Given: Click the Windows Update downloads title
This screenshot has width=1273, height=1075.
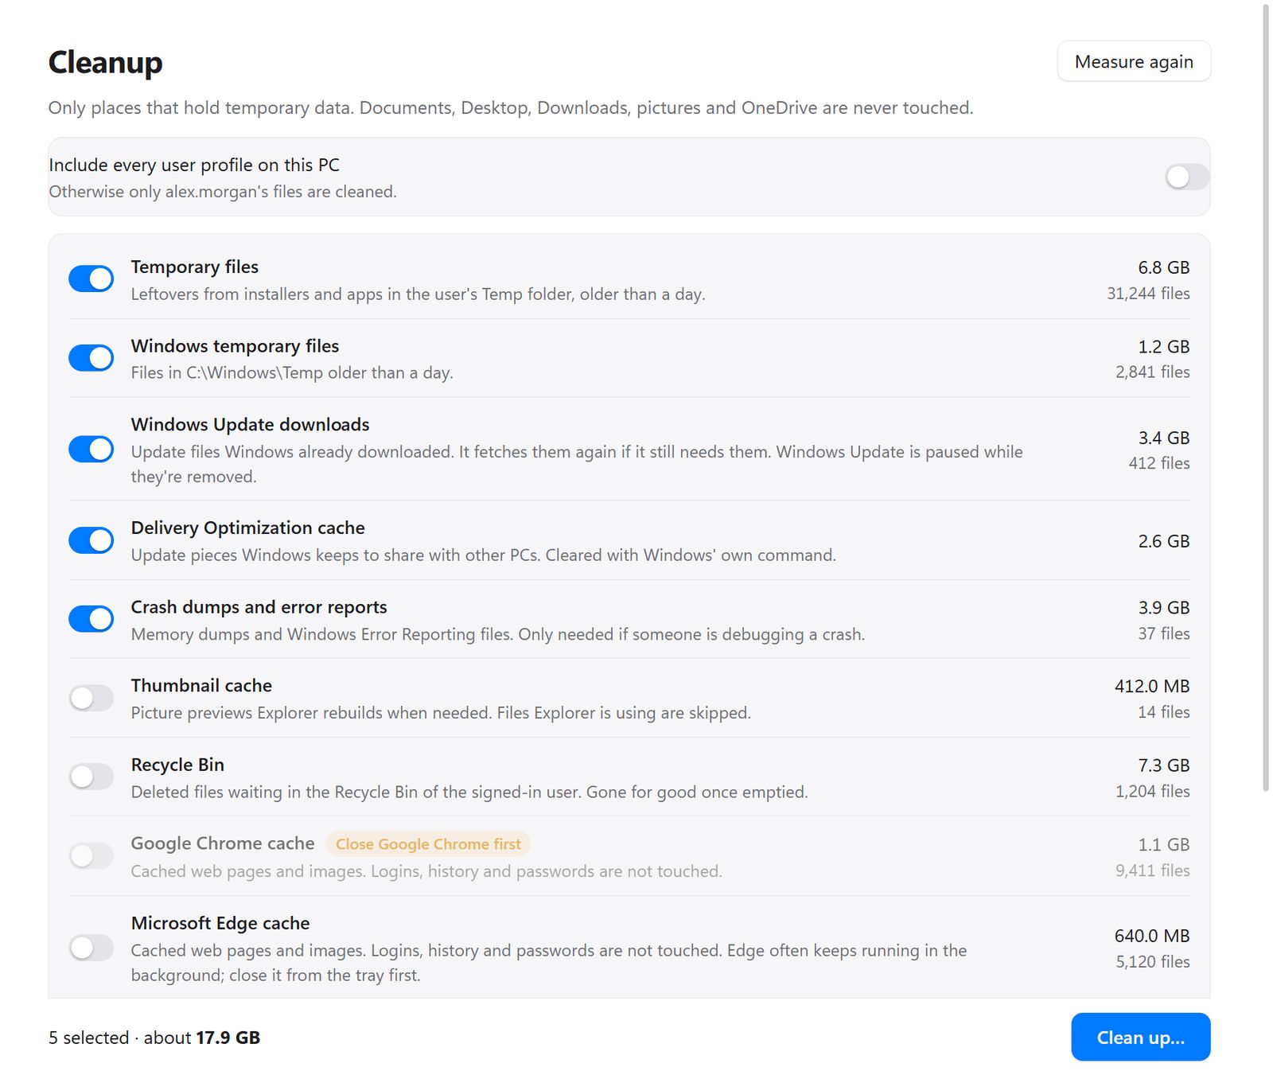Looking at the screenshot, I should [250, 424].
